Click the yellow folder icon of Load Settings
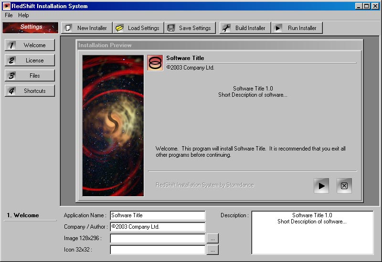The width and height of the screenshot is (382, 262). (119, 28)
